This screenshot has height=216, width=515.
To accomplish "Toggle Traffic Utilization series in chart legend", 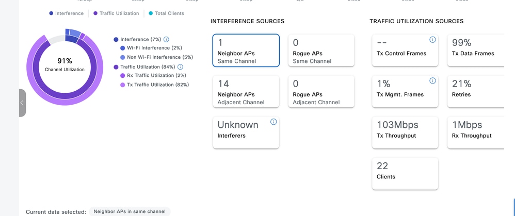I will [x=116, y=13].
